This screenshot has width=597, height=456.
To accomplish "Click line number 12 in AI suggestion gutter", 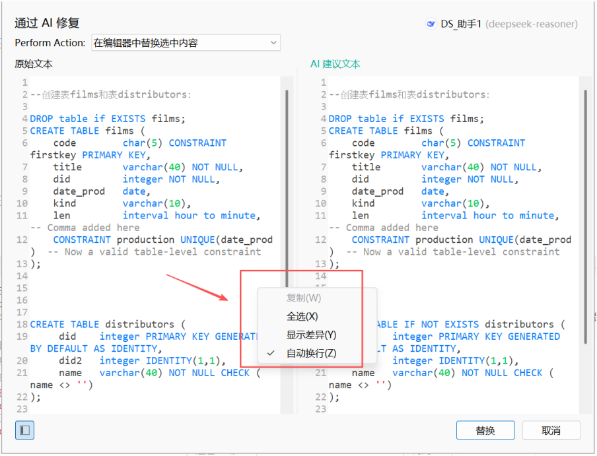I will (x=320, y=240).
